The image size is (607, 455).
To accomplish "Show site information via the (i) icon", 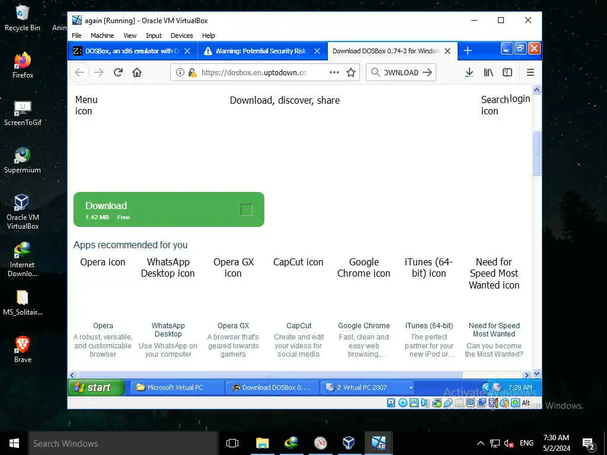I will (x=180, y=72).
